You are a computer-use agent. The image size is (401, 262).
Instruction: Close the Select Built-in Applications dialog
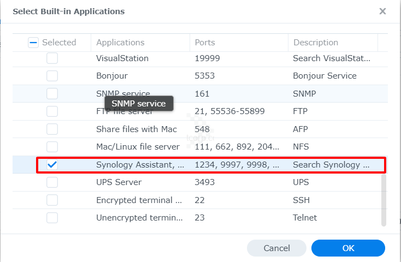tap(382, 11)
